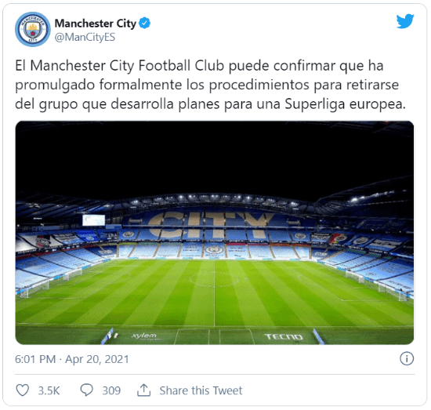Click the 3.5K likes count
This screenshot has width=431, height=410.
[x=49, y=390]
